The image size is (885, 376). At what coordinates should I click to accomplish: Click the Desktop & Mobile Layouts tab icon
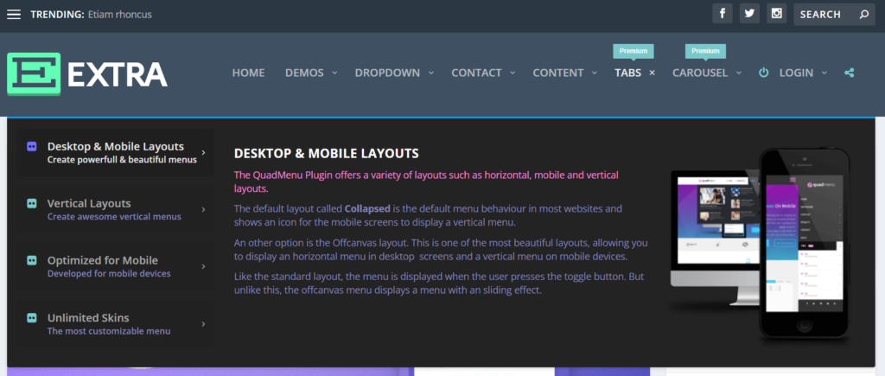[x=32, y=146]
